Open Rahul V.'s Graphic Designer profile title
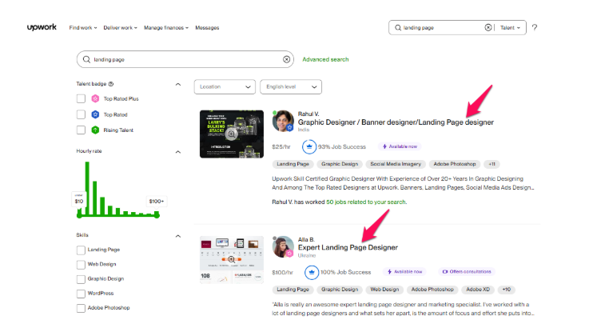 [x=396, y=122]
